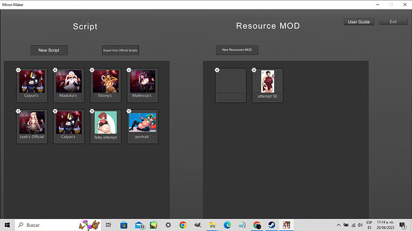412x231 pixels.
Task: Open the User Guide
Action: (x=359, y=22)
